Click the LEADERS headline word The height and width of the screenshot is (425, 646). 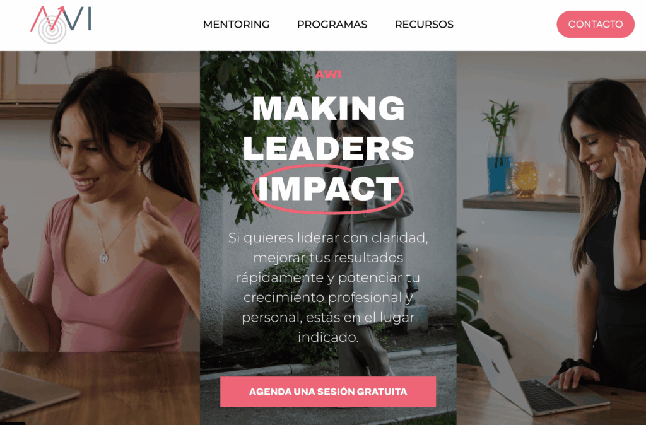(328, 148)
